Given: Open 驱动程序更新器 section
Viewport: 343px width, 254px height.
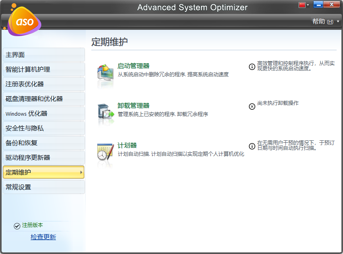Looking at the screenshot, I should (x=44, y=157).
